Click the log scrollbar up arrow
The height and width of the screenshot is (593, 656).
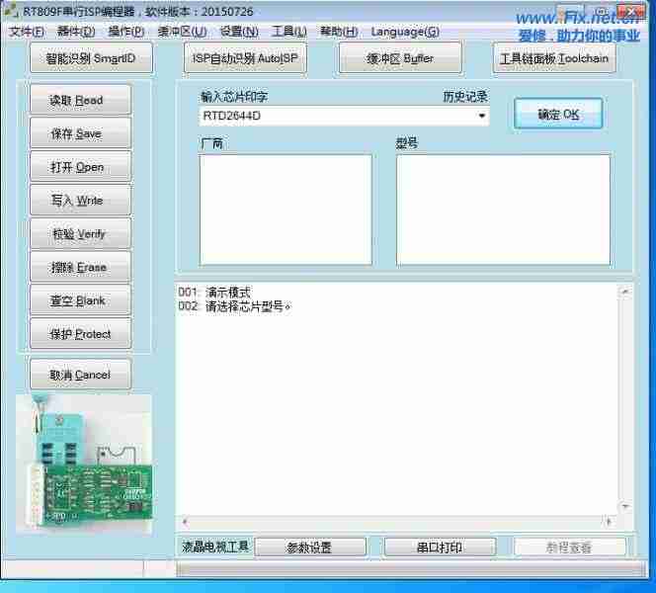click(x=625, y=292)
